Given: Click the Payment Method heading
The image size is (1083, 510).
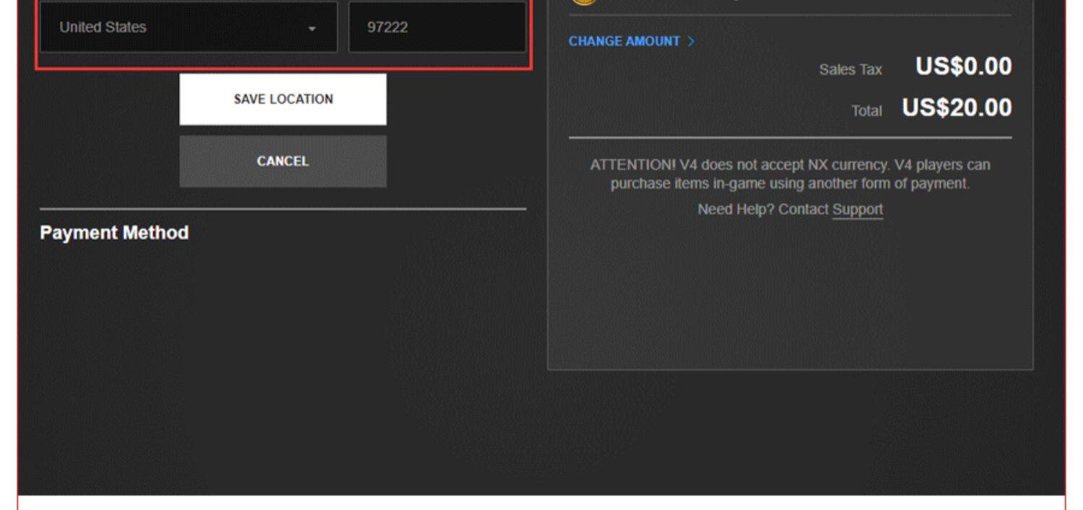Looking at the screenshot, I should (x=114, y=233).
